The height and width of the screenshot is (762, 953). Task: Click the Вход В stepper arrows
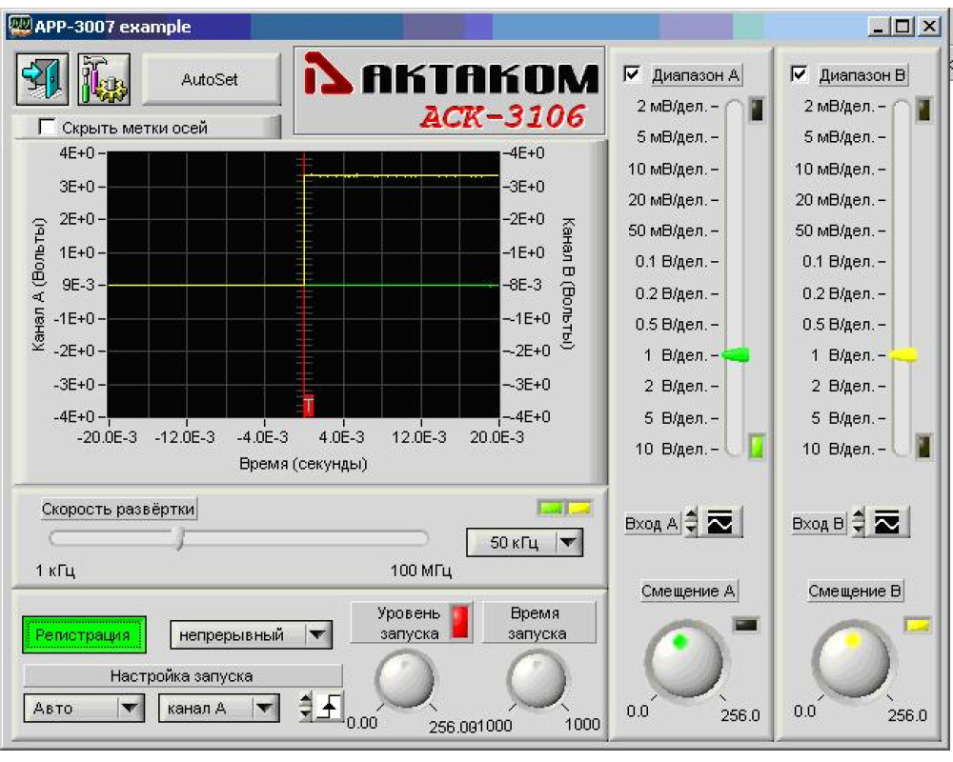point(859,522)
